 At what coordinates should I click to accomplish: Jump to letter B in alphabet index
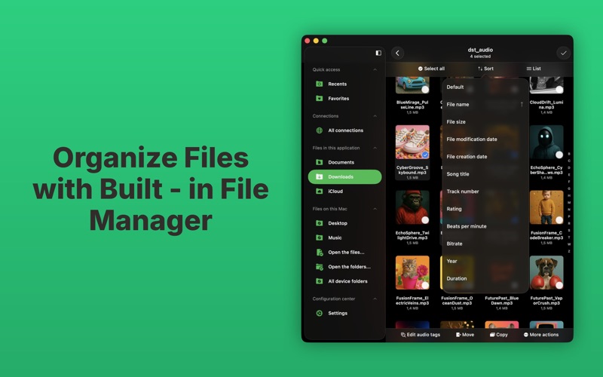coord(569,154)
